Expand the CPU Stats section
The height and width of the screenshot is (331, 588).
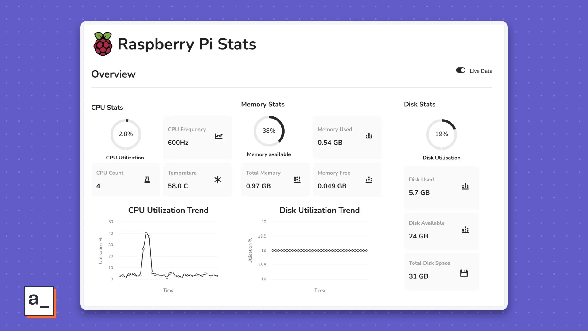(107, 107)
